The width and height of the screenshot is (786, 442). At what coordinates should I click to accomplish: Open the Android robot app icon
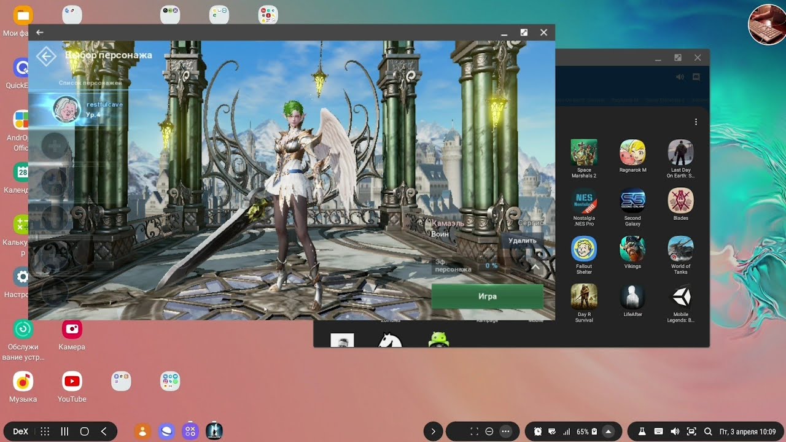438,339
